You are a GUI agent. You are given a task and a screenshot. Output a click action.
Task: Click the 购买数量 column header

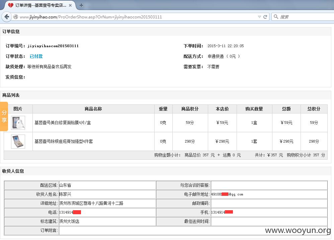[x=254, y=109]
